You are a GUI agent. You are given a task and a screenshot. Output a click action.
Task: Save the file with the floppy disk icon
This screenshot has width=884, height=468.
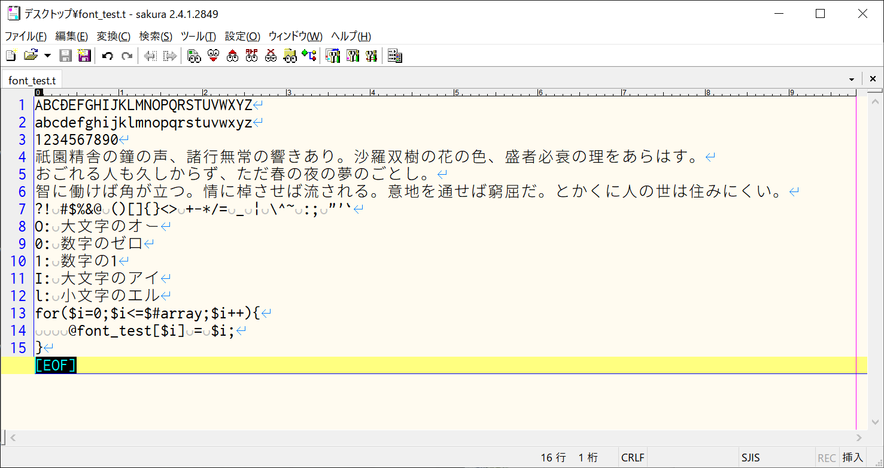pos(66,56)
